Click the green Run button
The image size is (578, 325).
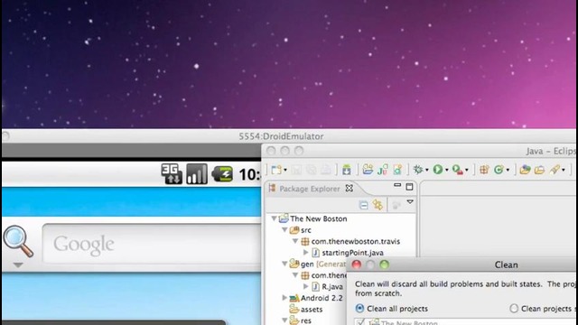coord(438,170)
